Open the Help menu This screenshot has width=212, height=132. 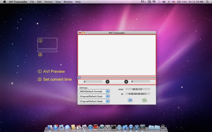[x=78, y=2]
